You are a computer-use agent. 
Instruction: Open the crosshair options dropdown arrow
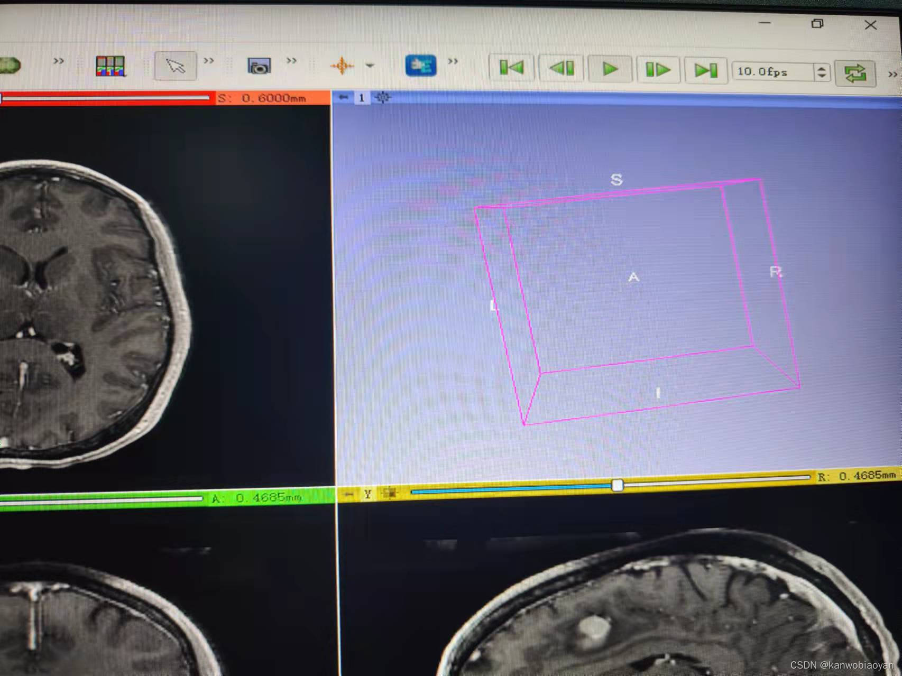click(370, 66)
